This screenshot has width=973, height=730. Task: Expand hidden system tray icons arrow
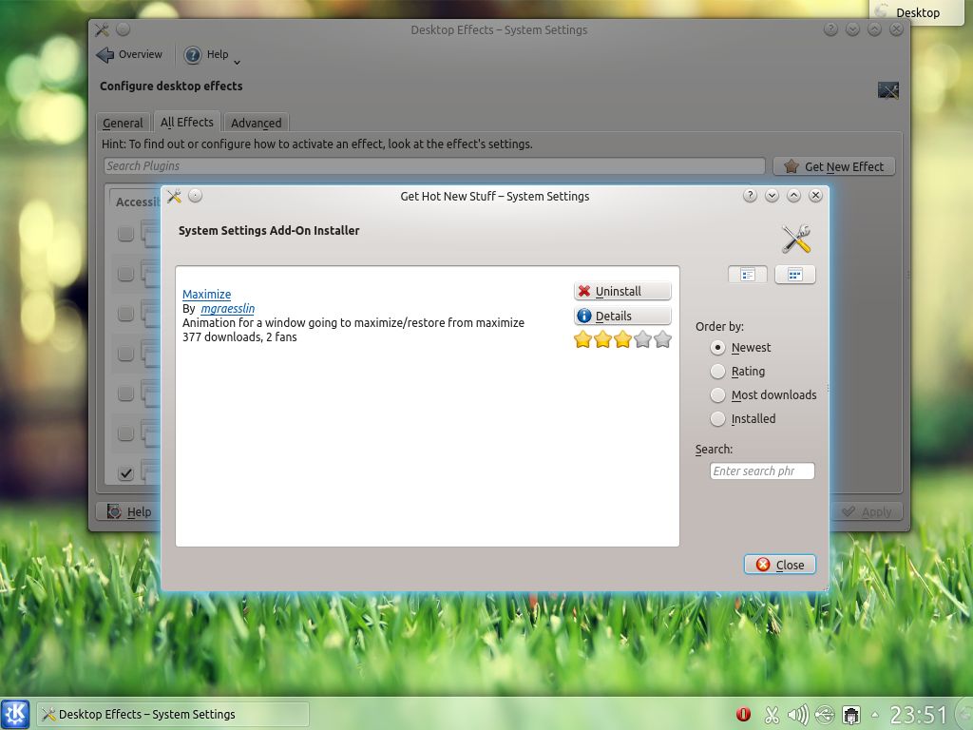(875, 715)
